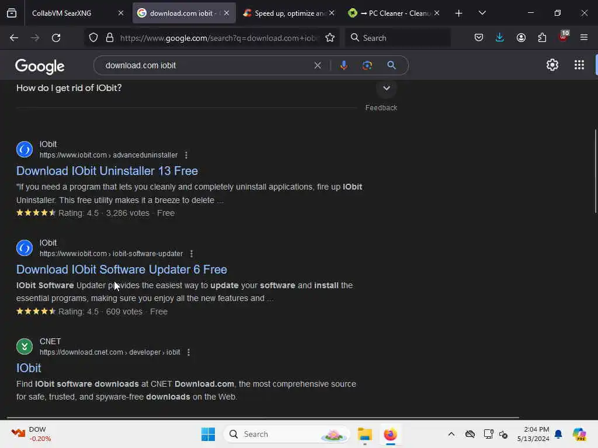
Task: Open a new browser tab
Action: 458,13
